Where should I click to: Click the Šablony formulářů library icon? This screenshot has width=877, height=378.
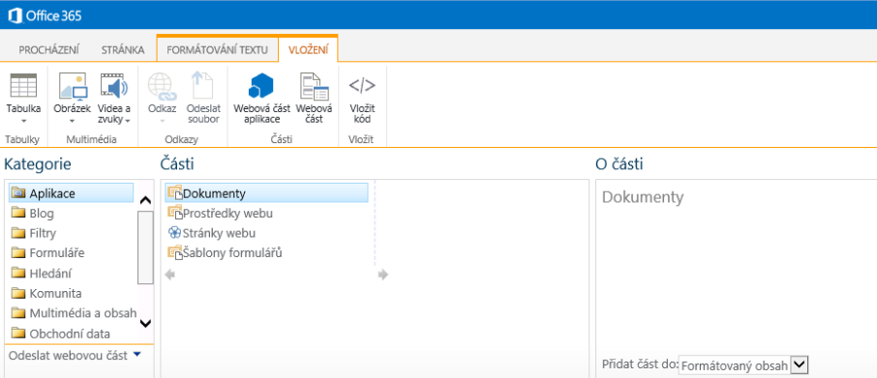pos(175,253)
